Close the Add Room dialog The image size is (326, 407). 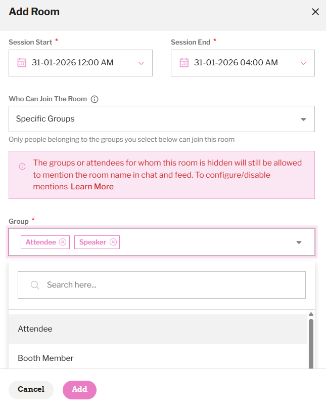(x=315, y=12)
